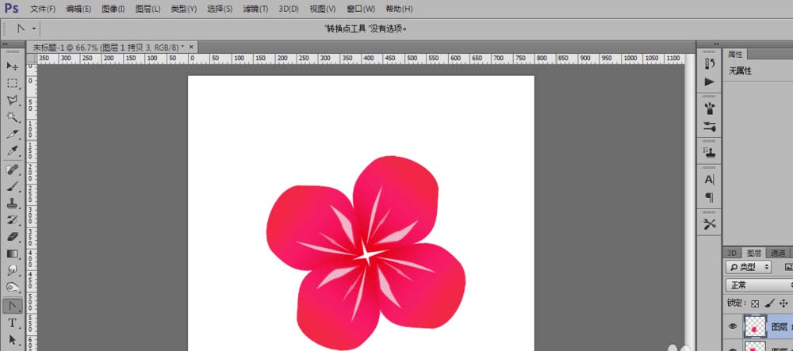
Task: Select the Blur tool in toolbox
Action: pos(12,271)
